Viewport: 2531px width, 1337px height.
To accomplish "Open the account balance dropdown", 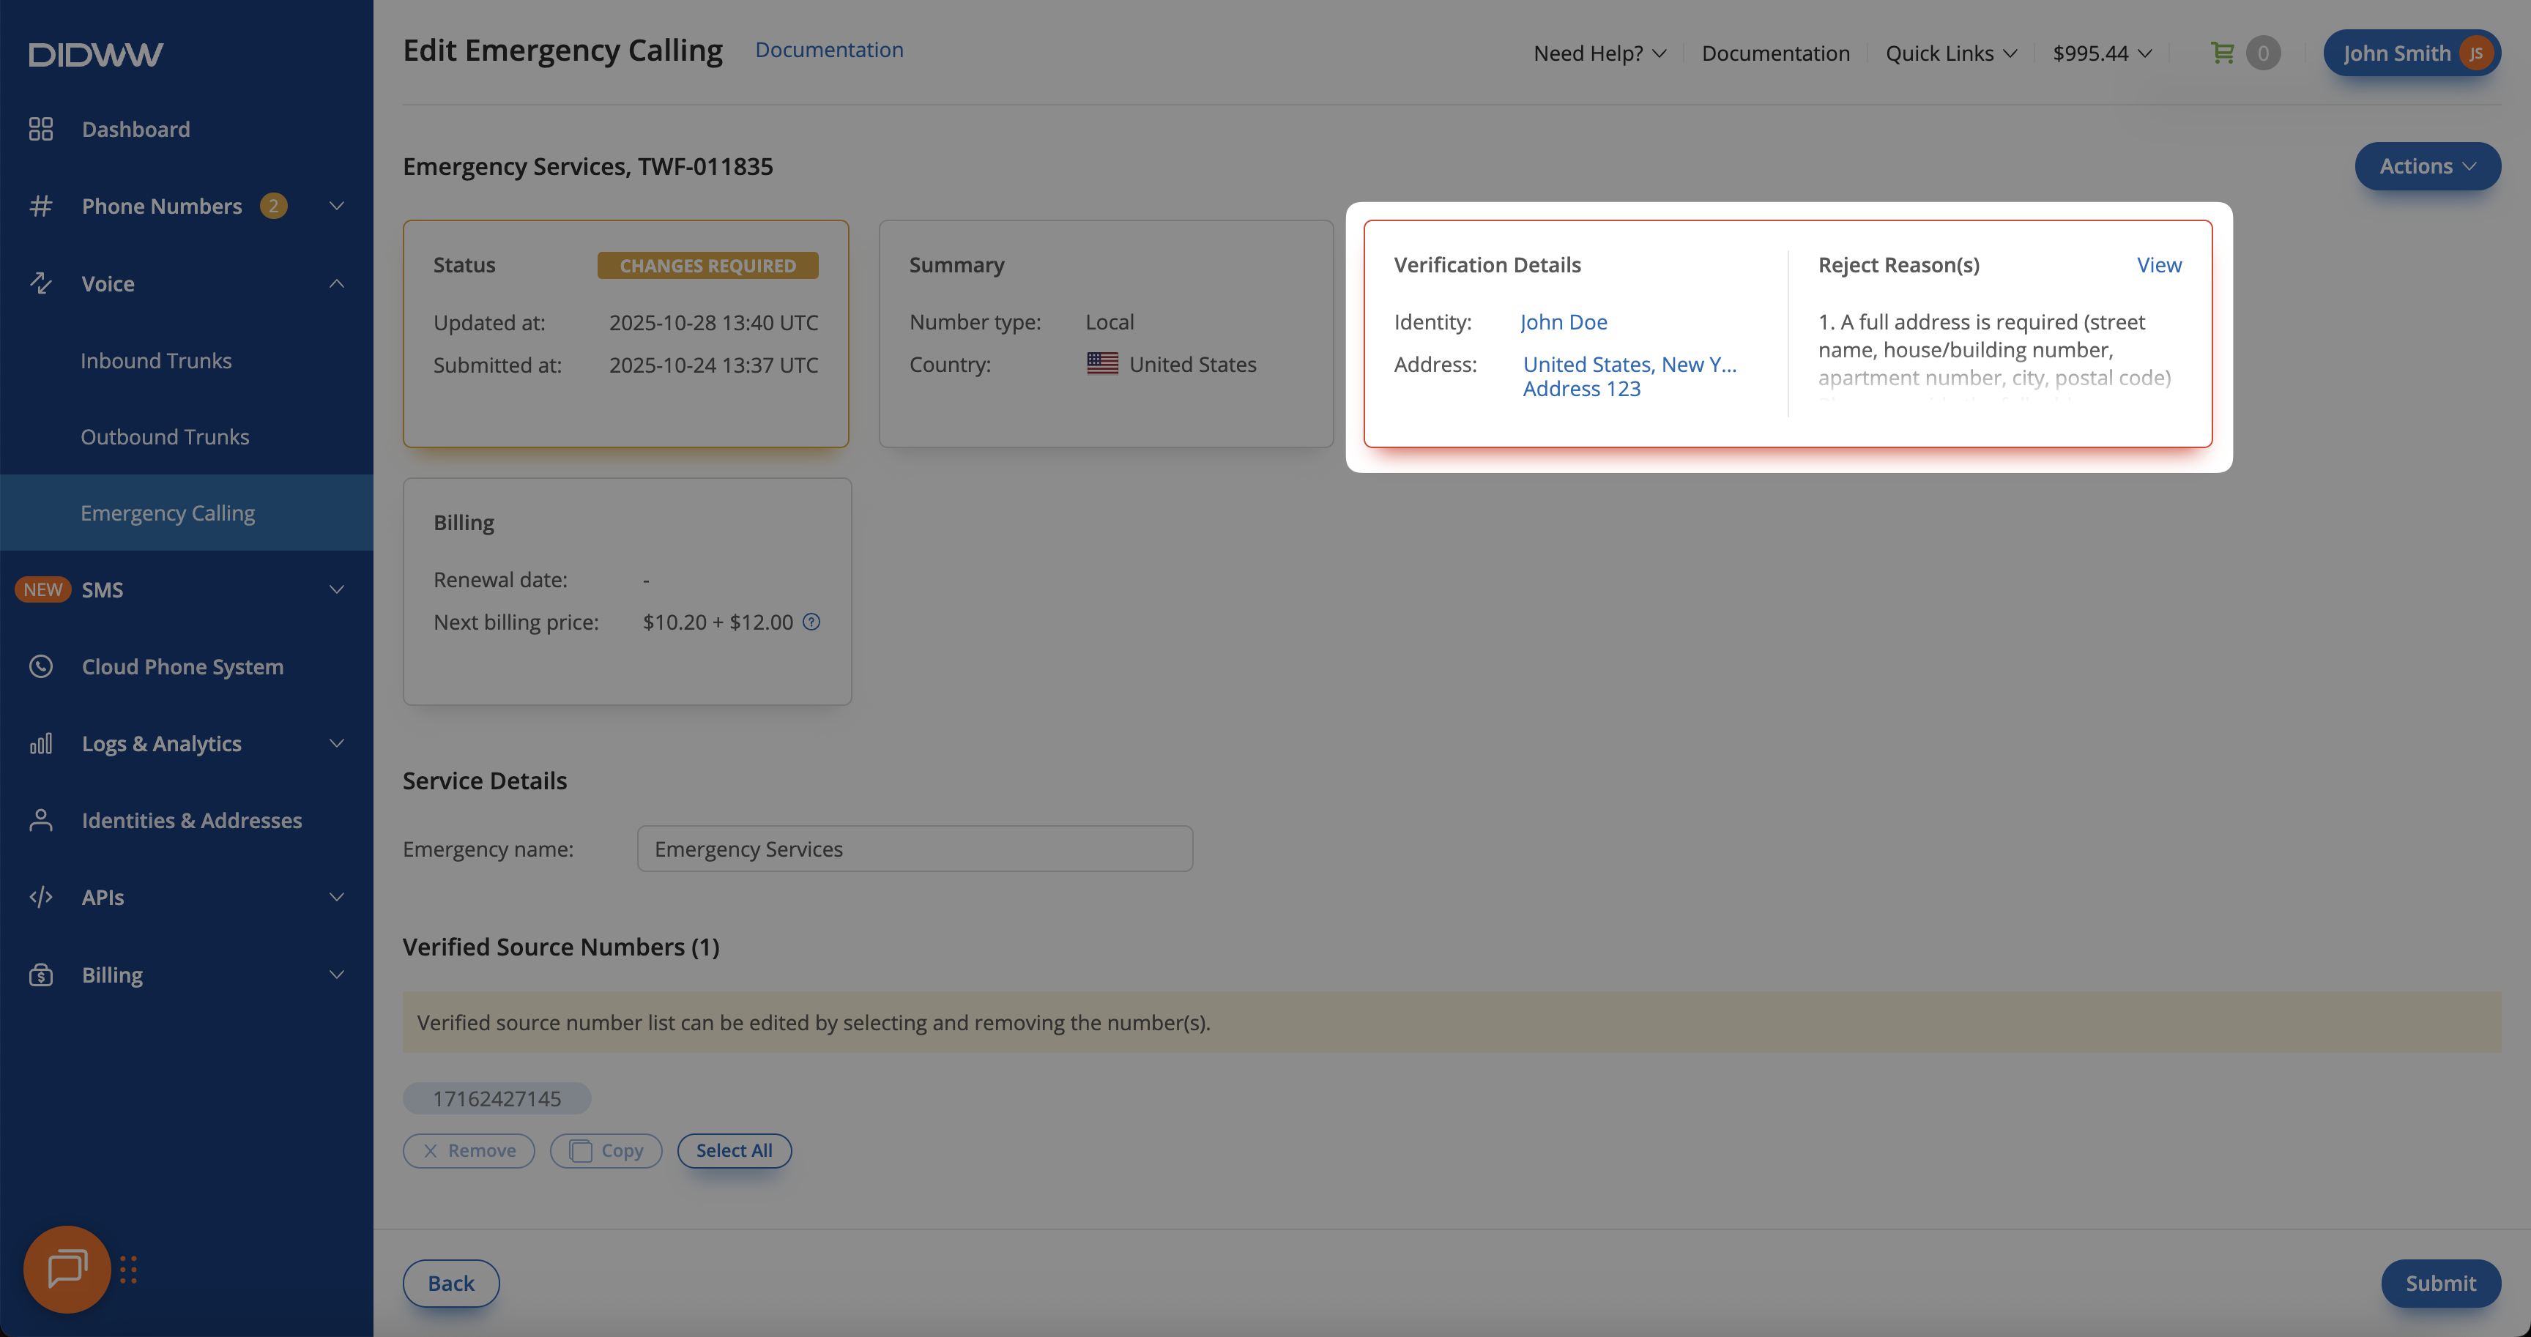I will [x=2102, y=53].
